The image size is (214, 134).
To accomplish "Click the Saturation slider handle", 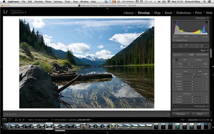I will coord(192,102).
